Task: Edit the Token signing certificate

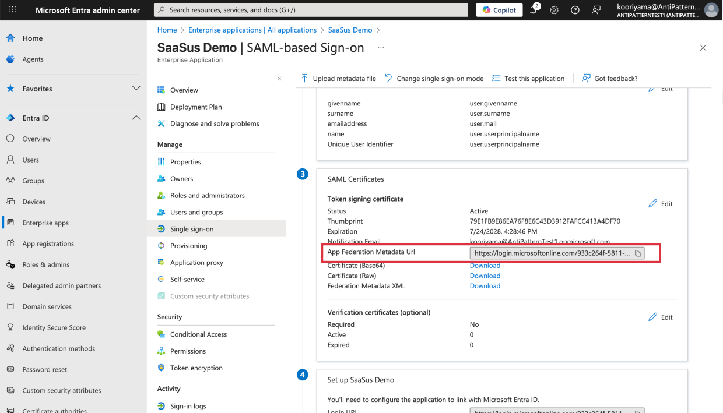Action: [x=661, y=204]
